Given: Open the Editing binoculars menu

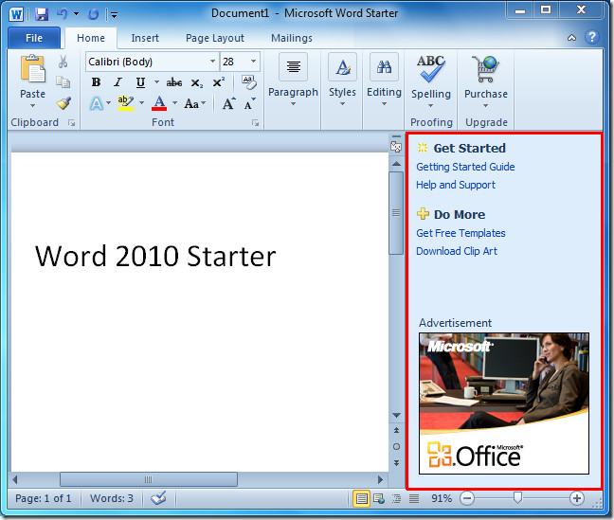Looking at the screenshot, I should tap(384, 80).
